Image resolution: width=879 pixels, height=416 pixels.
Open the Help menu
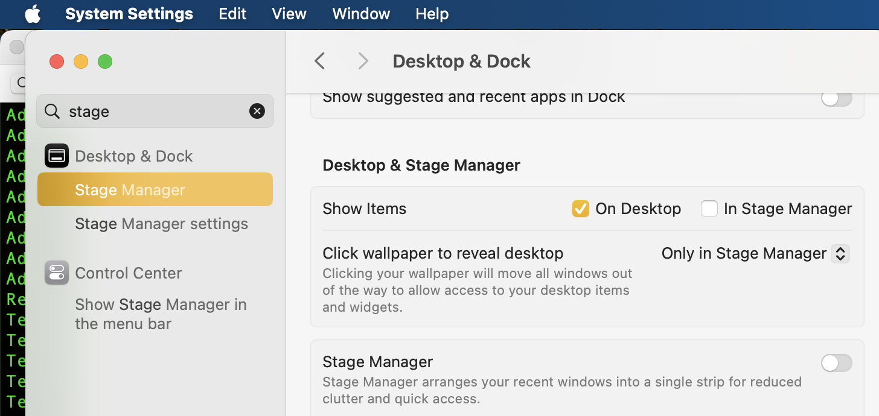click(432, 14)
